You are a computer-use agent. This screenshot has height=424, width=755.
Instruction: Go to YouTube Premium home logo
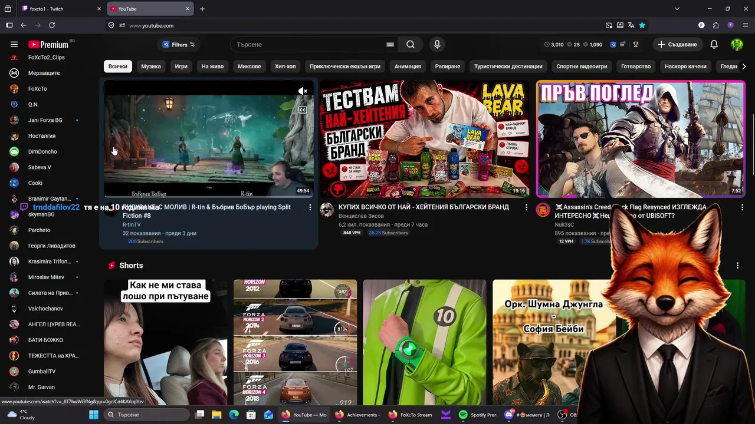[x=48, y=44]
